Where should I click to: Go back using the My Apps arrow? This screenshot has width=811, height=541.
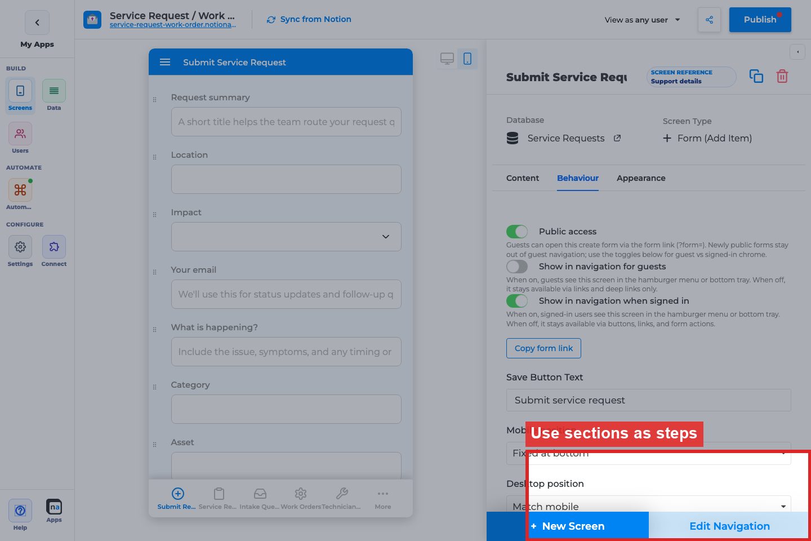click(37, 23)
